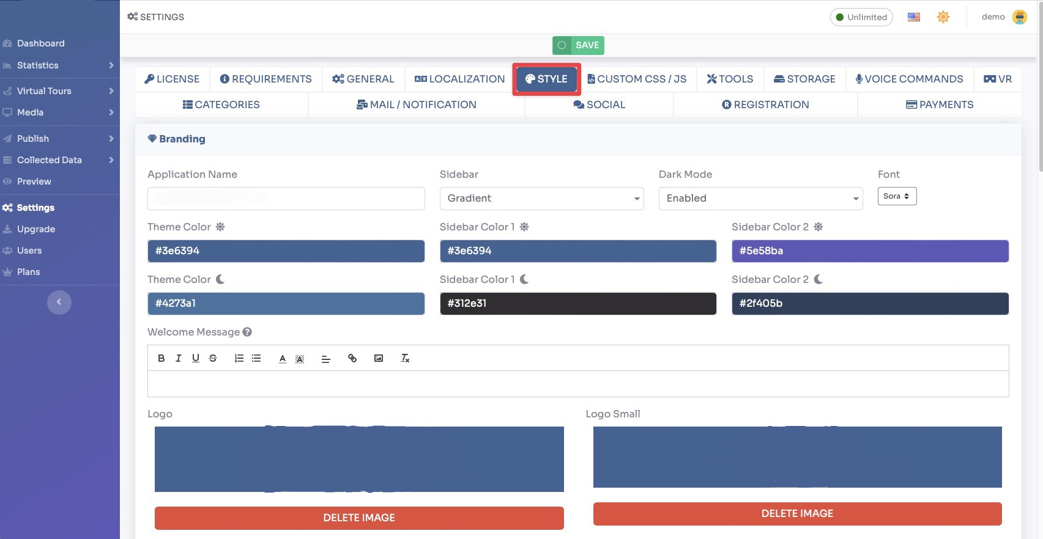This screenshot has width=1043, height=539.
Task: Toggle light mode with the sun icon
Action: tap(943, 17)
